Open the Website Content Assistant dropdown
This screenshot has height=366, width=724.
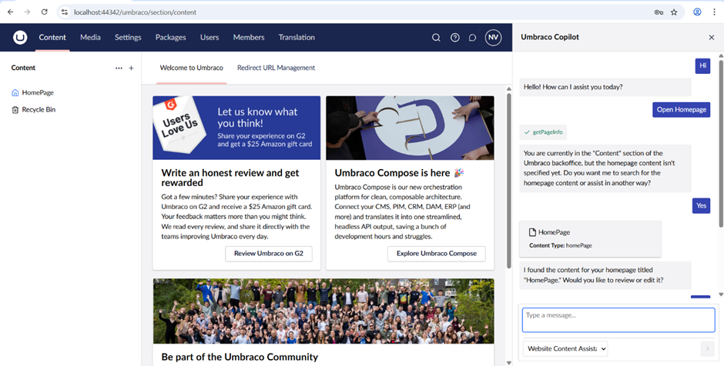tap(565, 348)
